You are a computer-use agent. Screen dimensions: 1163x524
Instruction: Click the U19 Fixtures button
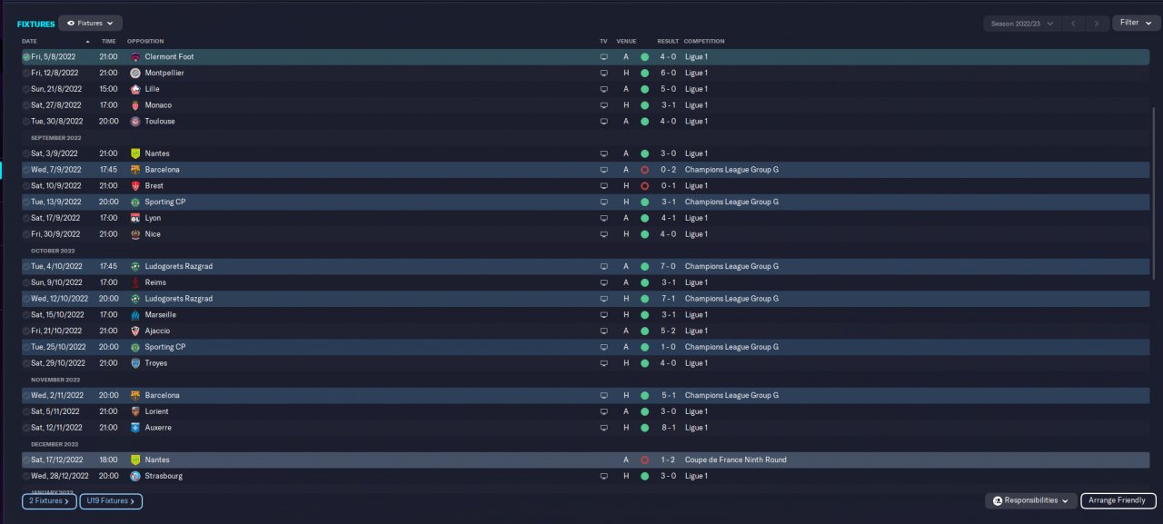click(x=111, y=500)
